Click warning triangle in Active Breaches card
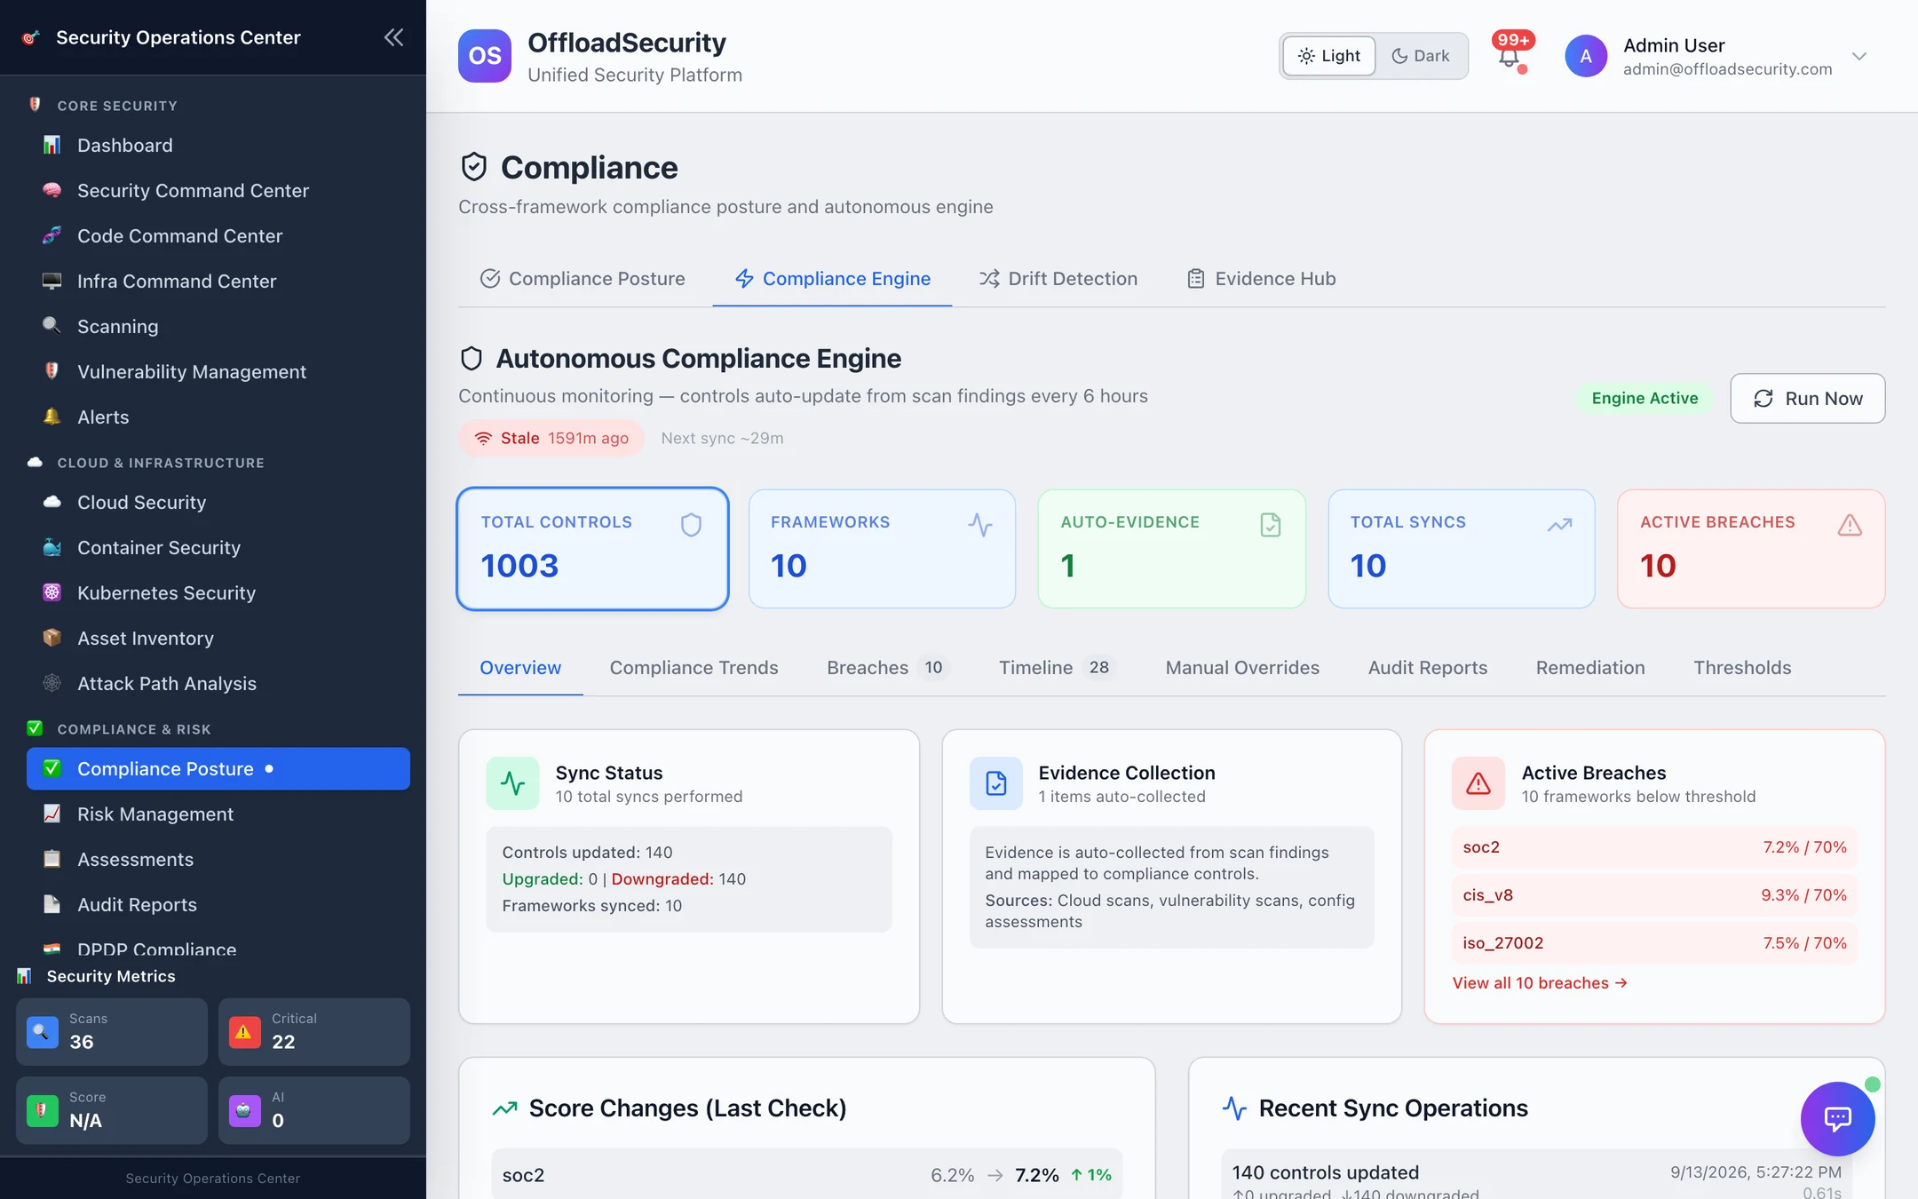1918x1199 pixels. click(1850, 525)
